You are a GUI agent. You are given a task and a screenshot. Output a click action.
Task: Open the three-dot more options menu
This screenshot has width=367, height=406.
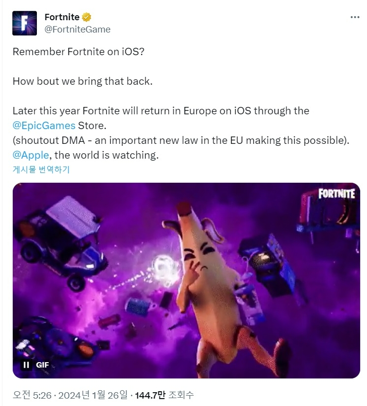[355, 17]
